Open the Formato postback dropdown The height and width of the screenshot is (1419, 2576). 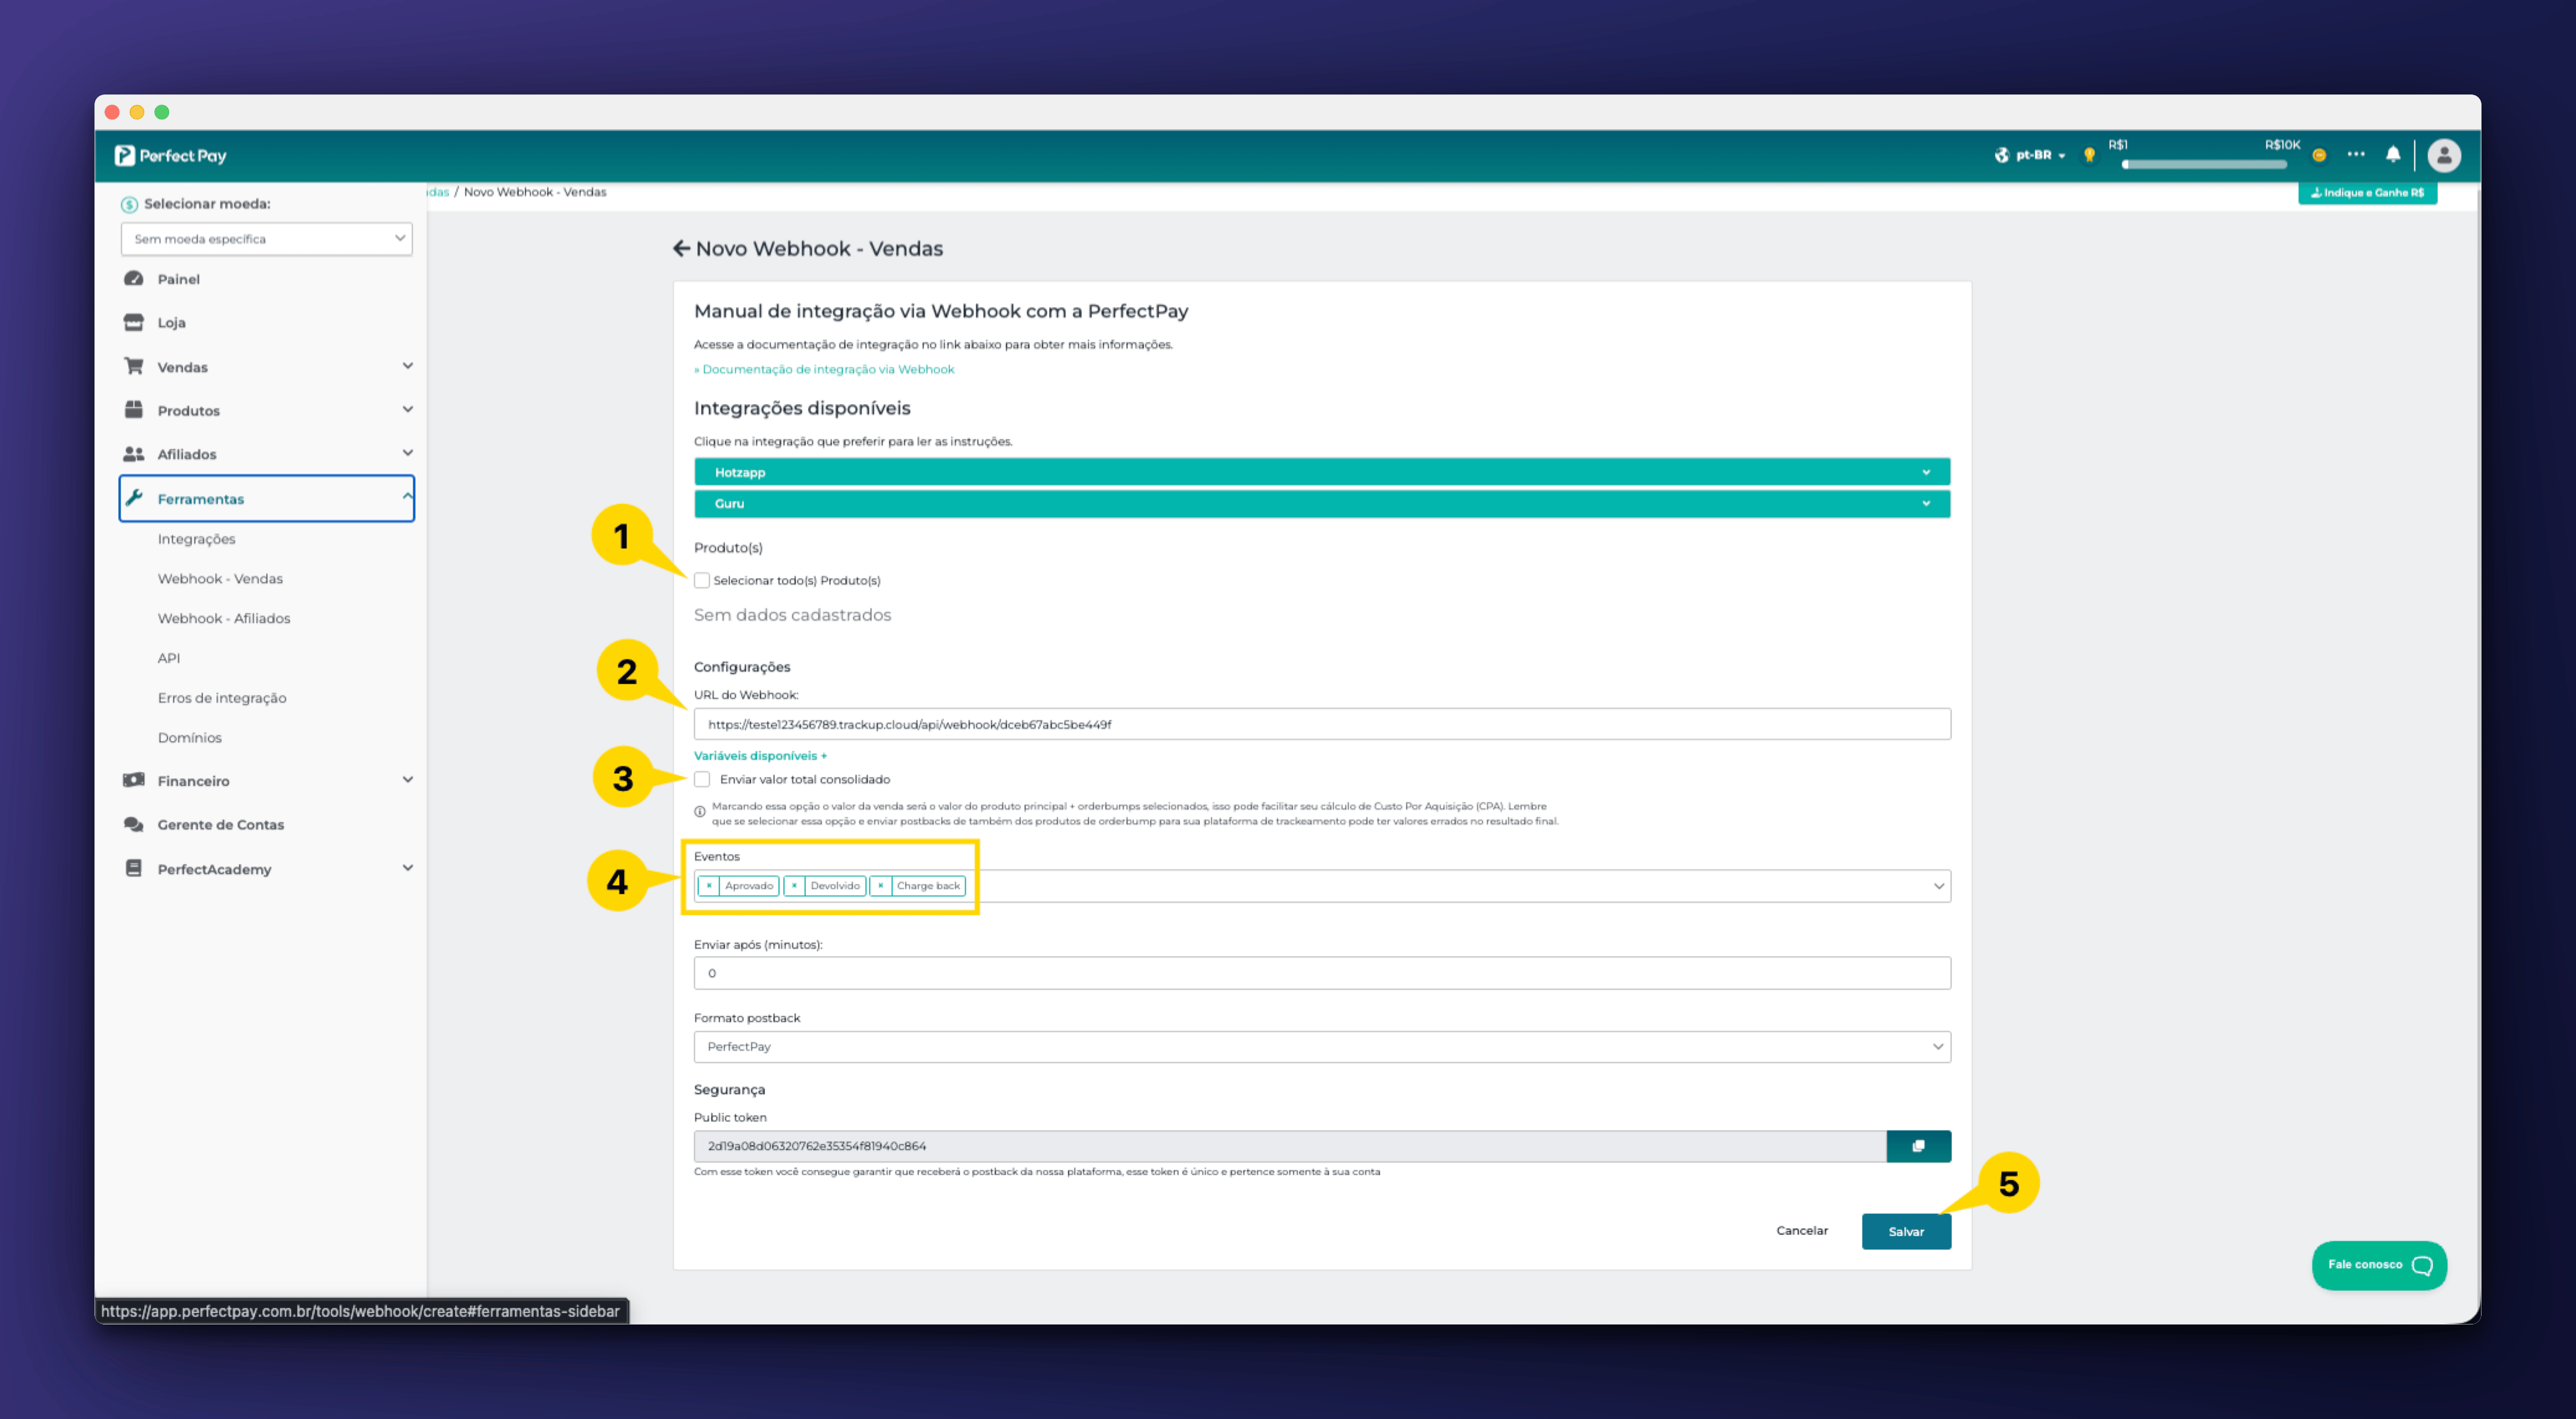click(1322, 1047)
